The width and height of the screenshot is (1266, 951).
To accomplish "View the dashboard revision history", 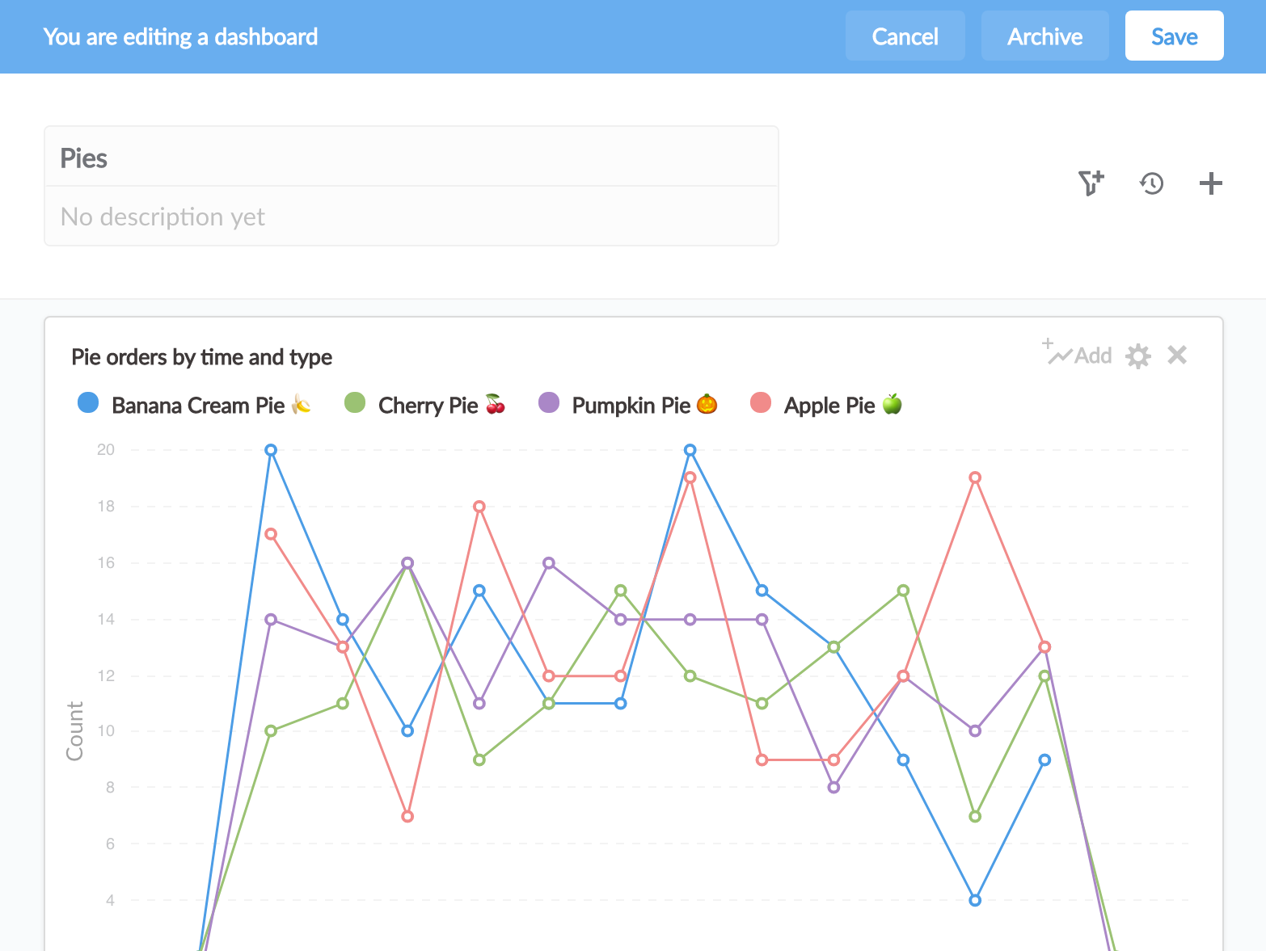I will pyautogui.click(x=1151, y=183).
